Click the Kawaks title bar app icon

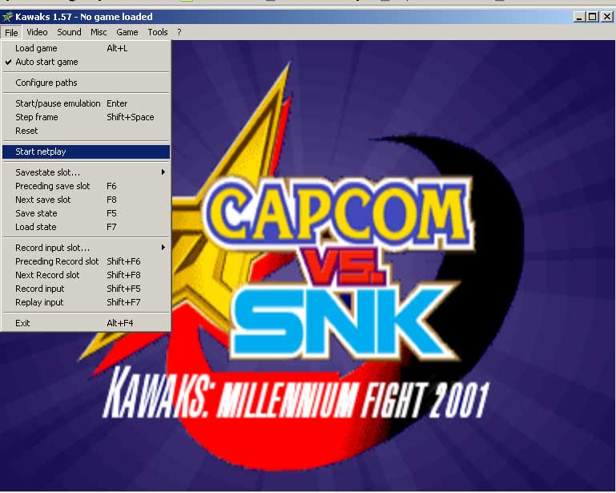7,17
